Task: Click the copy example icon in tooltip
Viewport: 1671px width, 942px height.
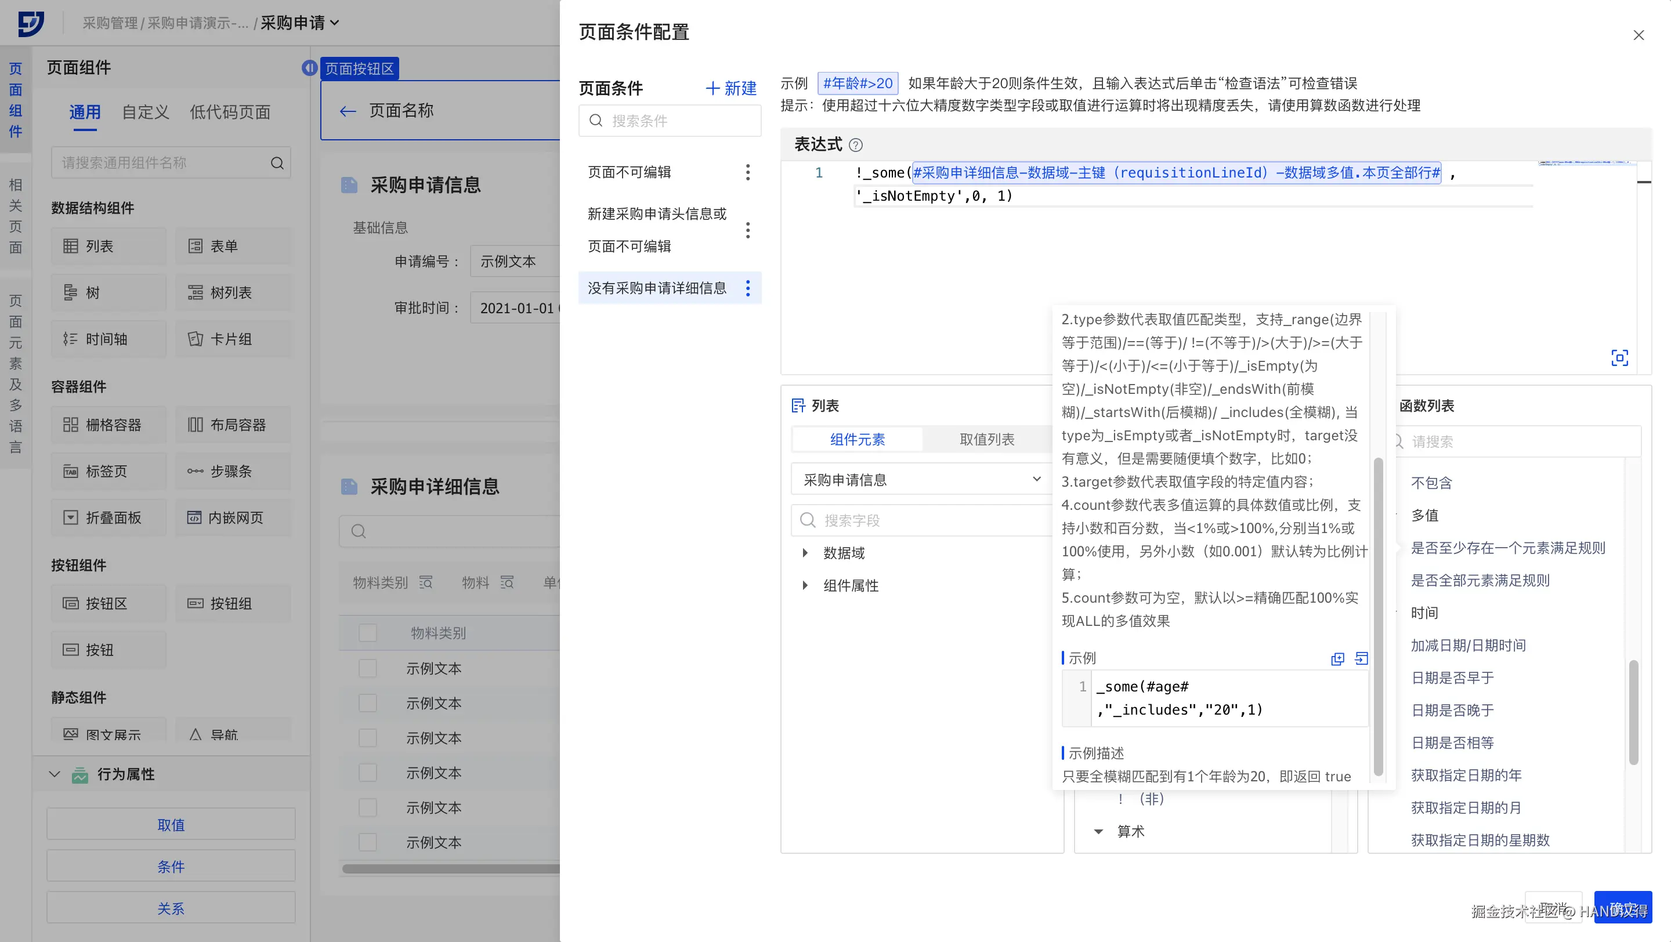Action: tap(1337, 659)
